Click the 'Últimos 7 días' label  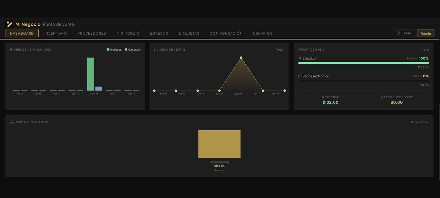pyautogui.click(x=420, y=122)
